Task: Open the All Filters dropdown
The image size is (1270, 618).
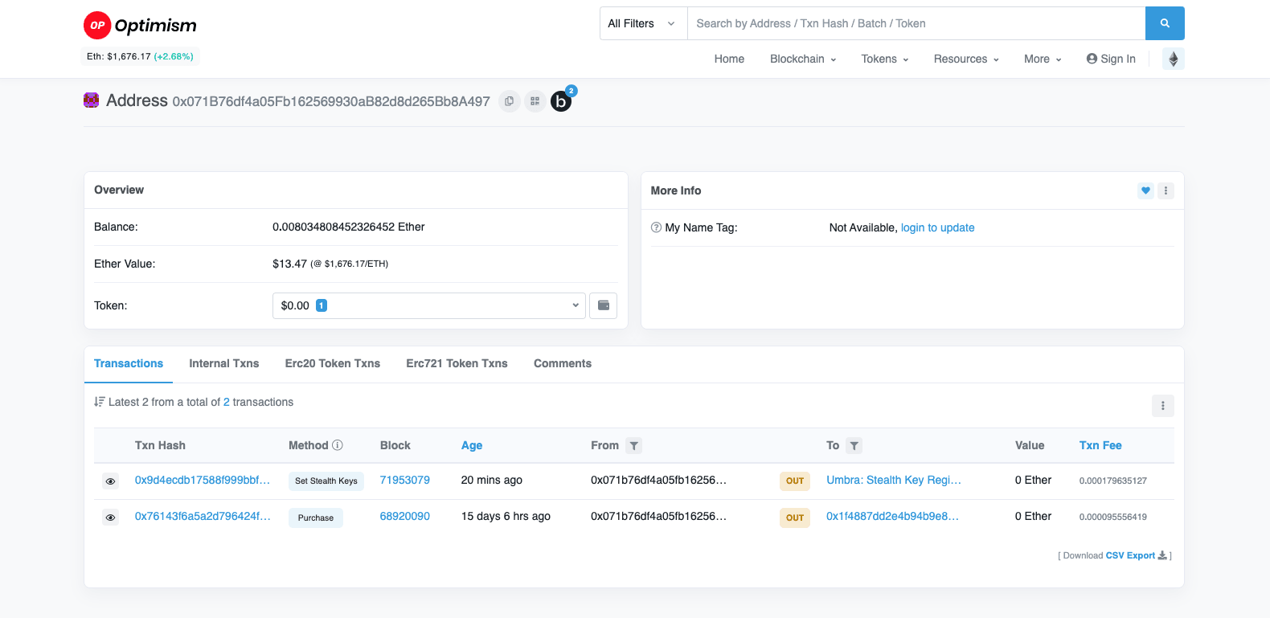Action: coord(644,23)
